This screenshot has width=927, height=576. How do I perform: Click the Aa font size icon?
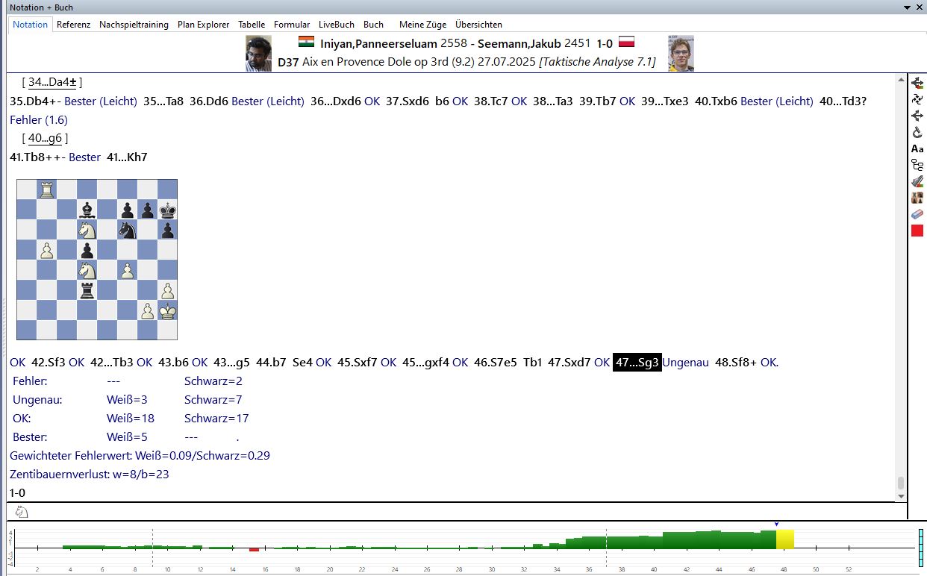click(x=917, y=148)
